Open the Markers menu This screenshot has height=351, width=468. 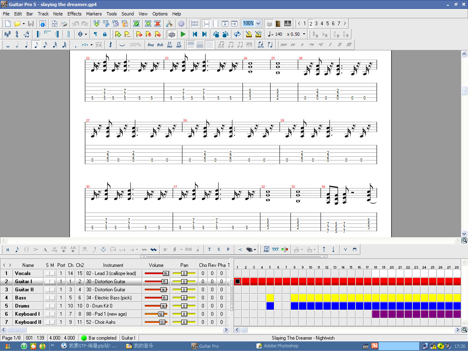94,13
